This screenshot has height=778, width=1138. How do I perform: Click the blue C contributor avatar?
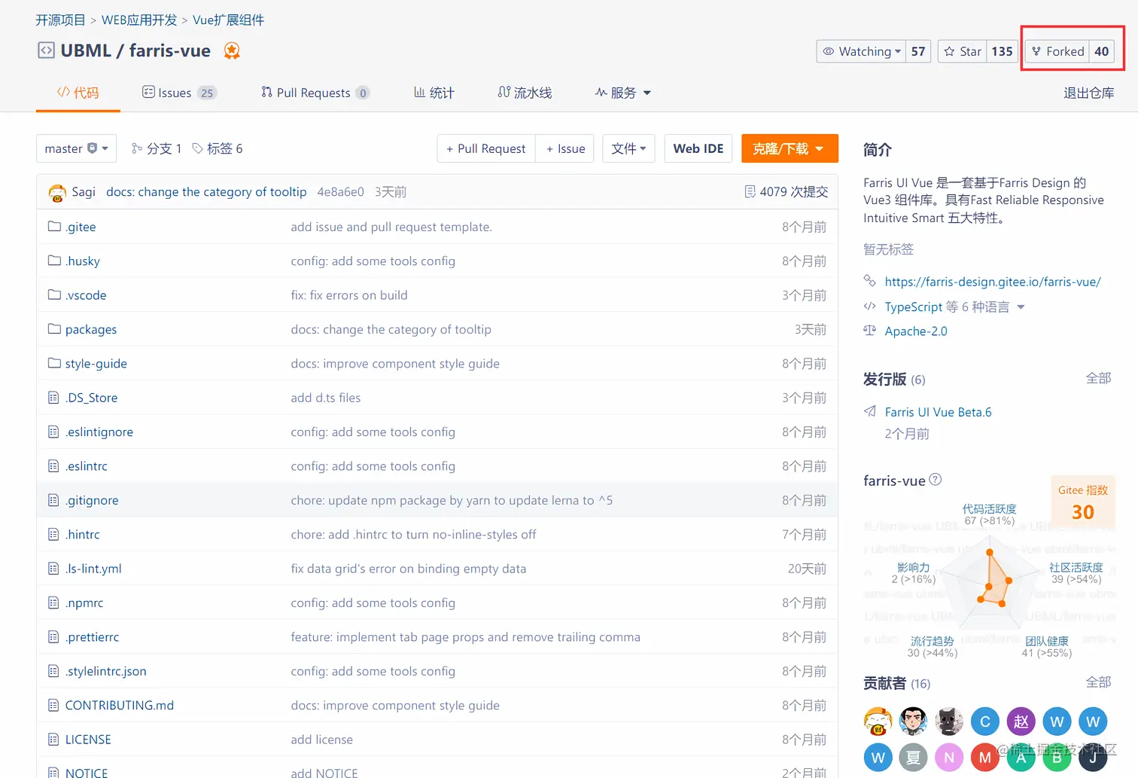[x=985, y=722]
